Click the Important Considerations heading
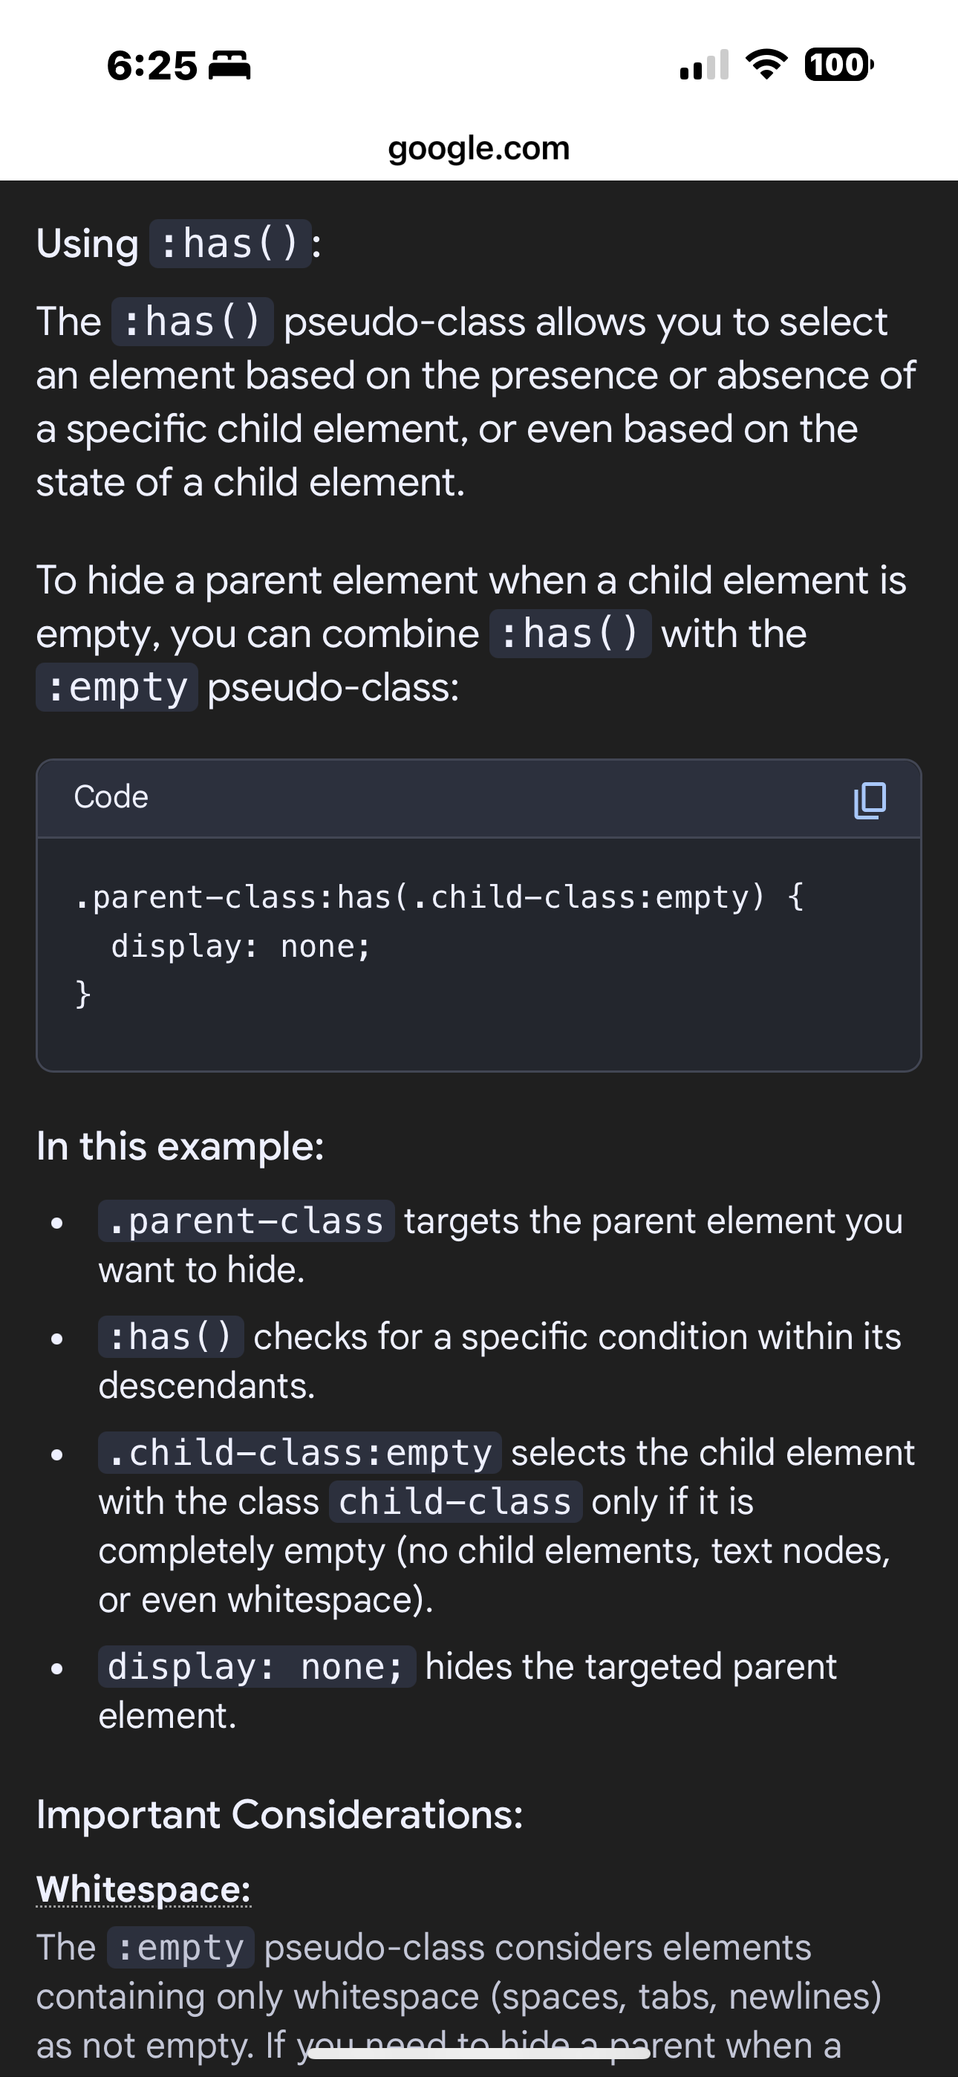Screen dimensions: 958x2077 point(280,1815)
